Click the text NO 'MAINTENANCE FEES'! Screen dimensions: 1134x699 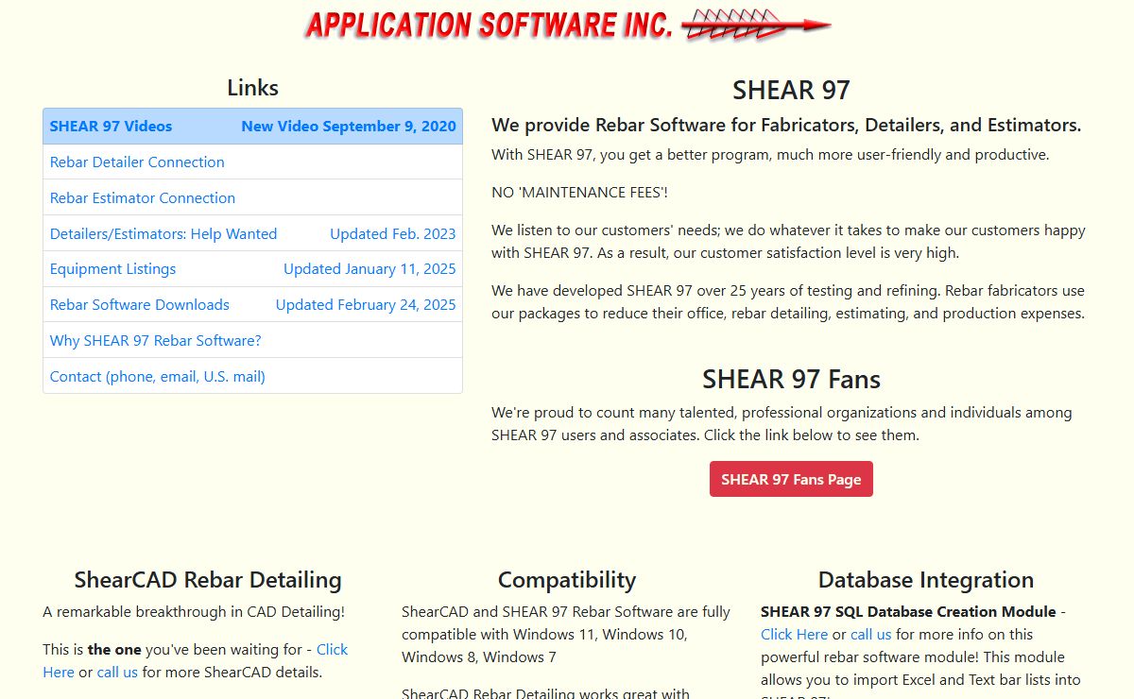580,193
